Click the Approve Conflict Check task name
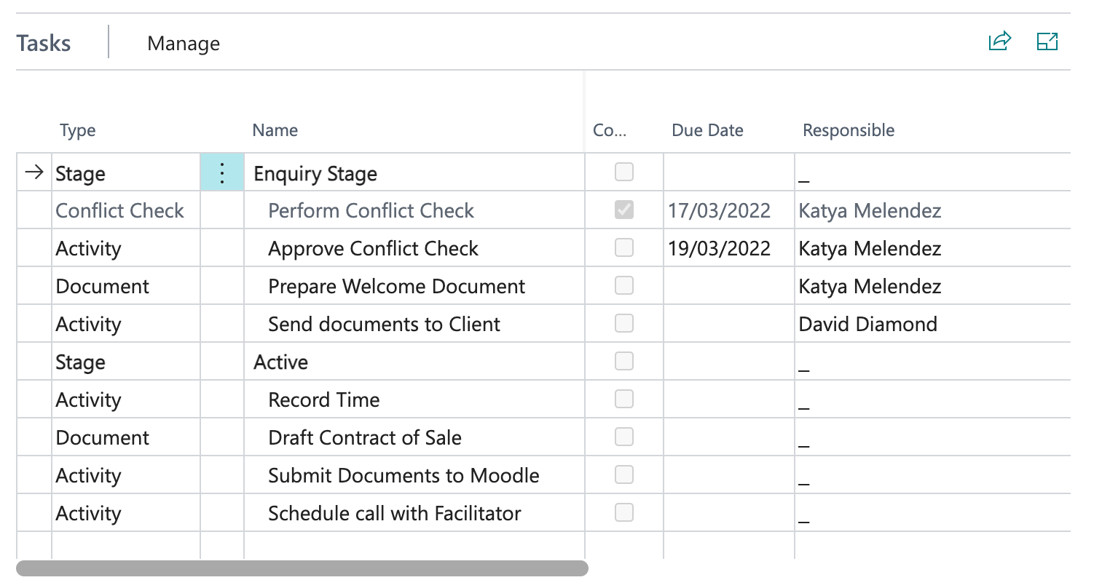This screenshot has height=588, width=1094. [373, 249]
